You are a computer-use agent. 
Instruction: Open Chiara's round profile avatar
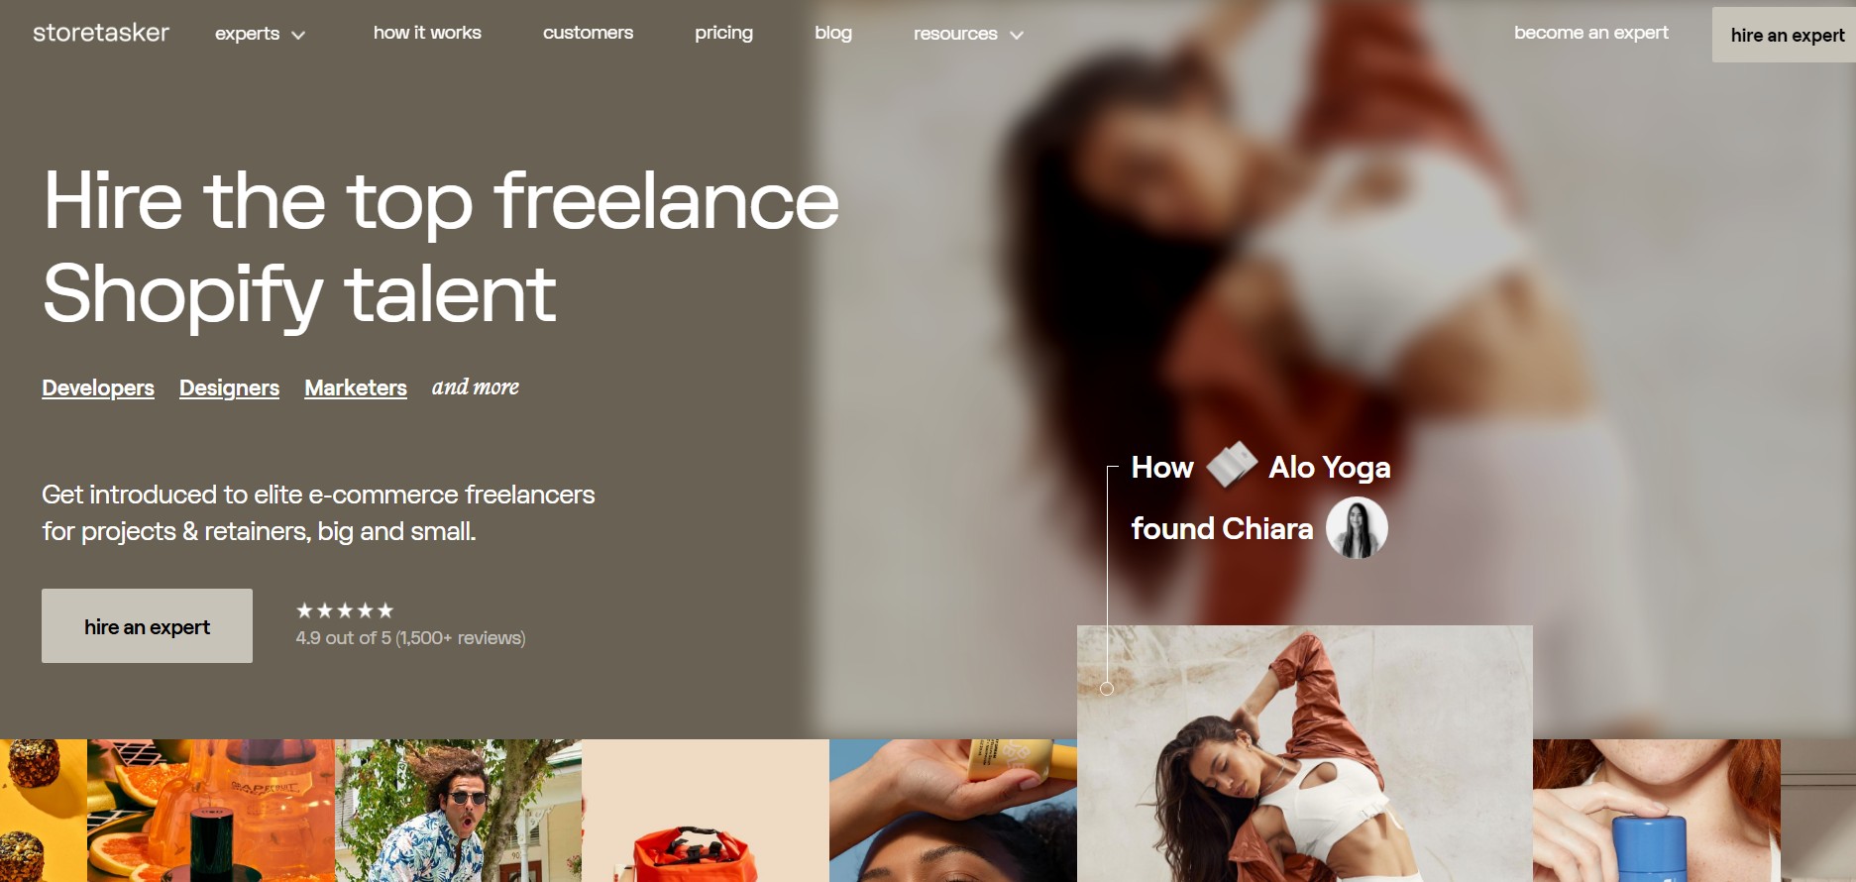pyautogui.click(x=1357, y=528)
